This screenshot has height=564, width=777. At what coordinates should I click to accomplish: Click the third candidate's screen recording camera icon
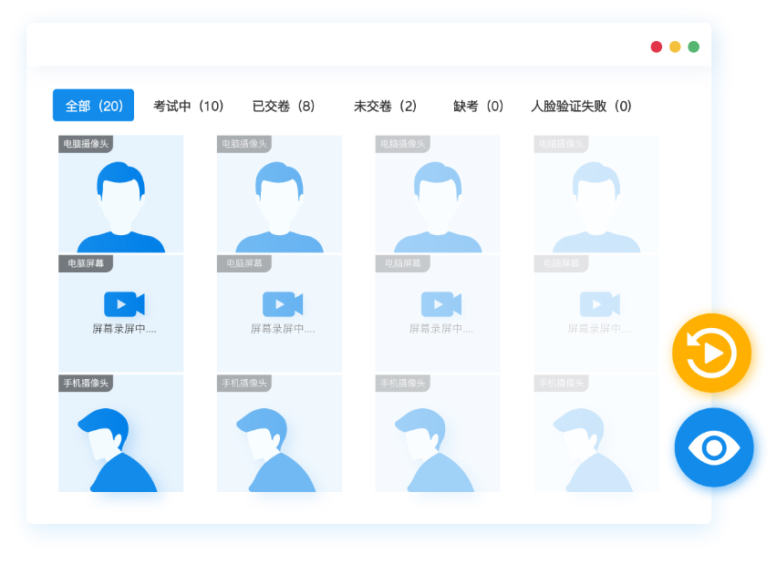(x=440, y=304)
